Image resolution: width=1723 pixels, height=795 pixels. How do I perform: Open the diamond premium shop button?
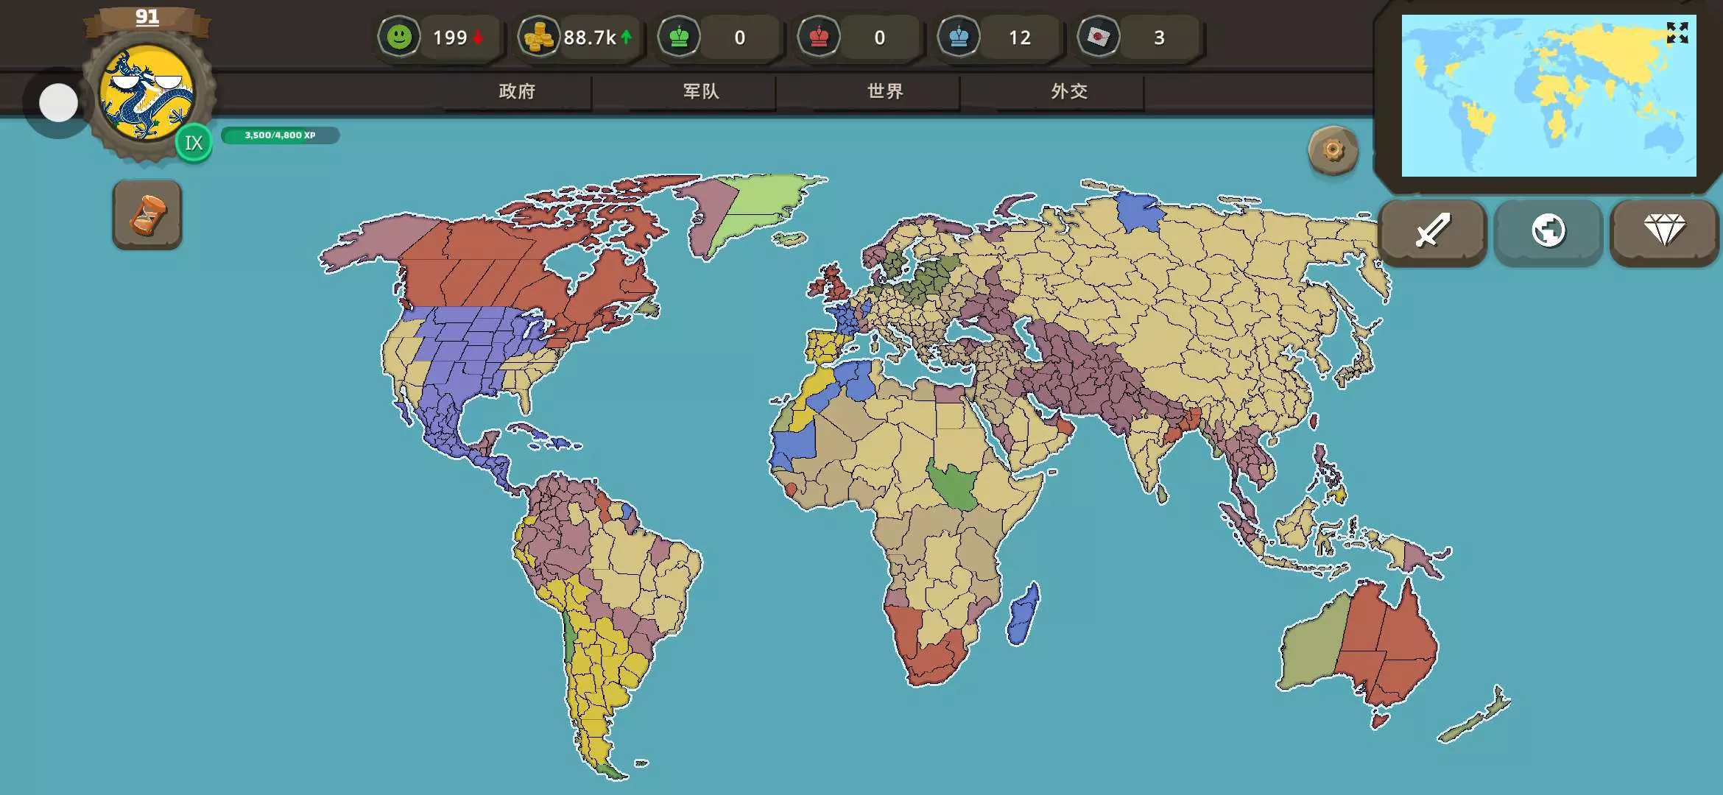tap(1664, 231)
